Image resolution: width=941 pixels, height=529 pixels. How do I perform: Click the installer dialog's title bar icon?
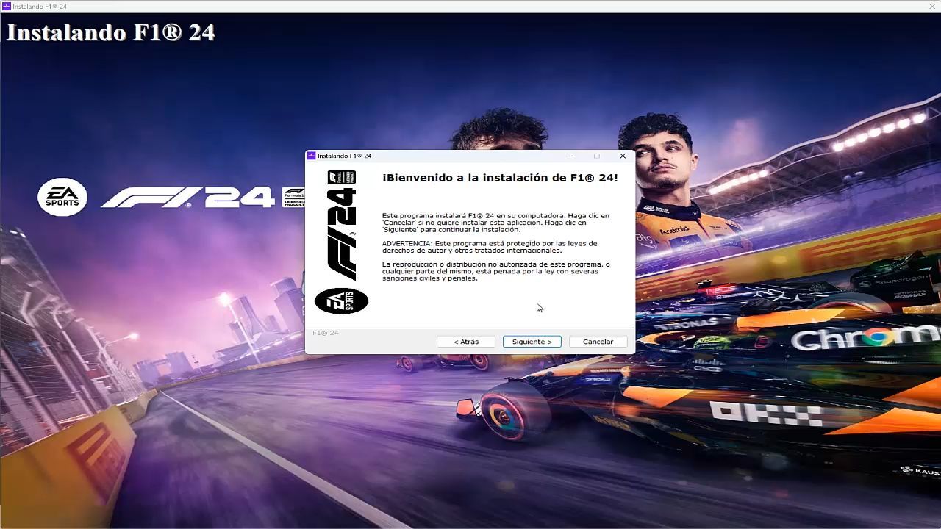click(x=312, y=156)
